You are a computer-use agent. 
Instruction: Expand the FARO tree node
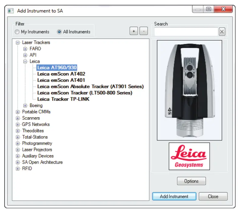[x=25, y=49]
